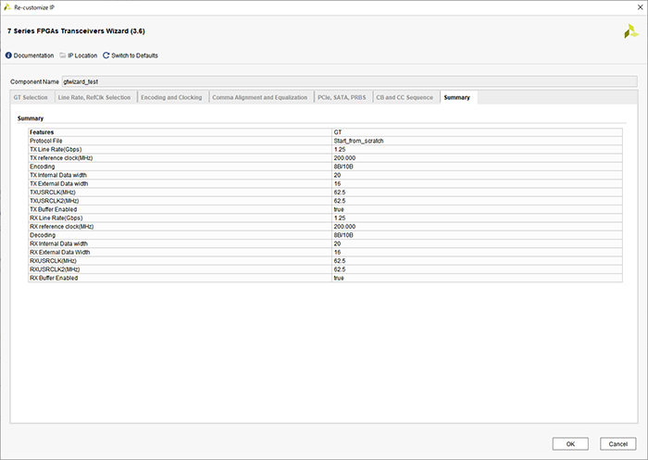648x460 pixels.
Task: Select the PCIe, SATA, PRBS tab
Action: point(342,97)
